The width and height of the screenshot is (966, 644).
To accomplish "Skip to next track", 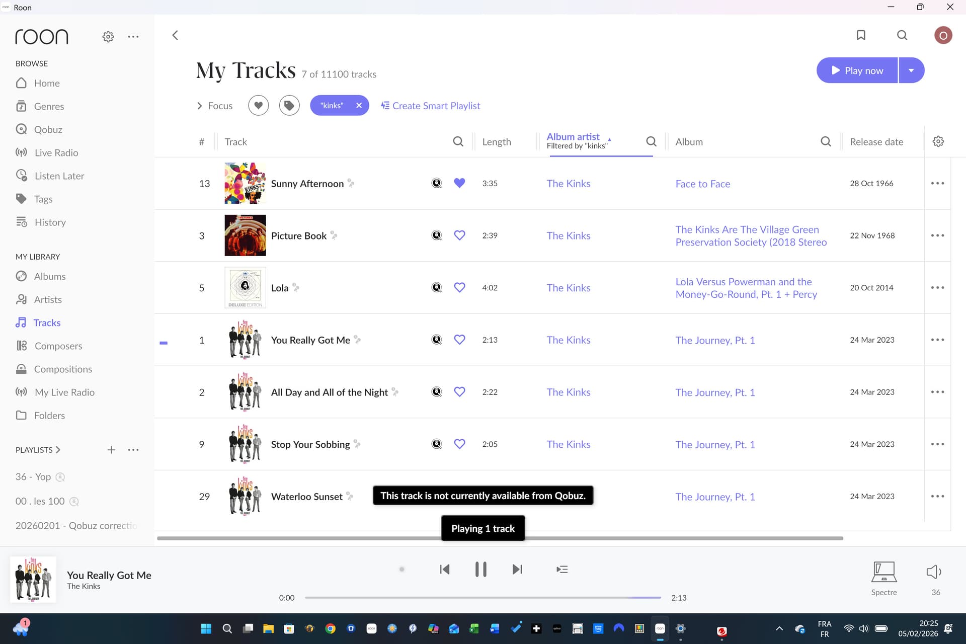I will tap(517, 569).
